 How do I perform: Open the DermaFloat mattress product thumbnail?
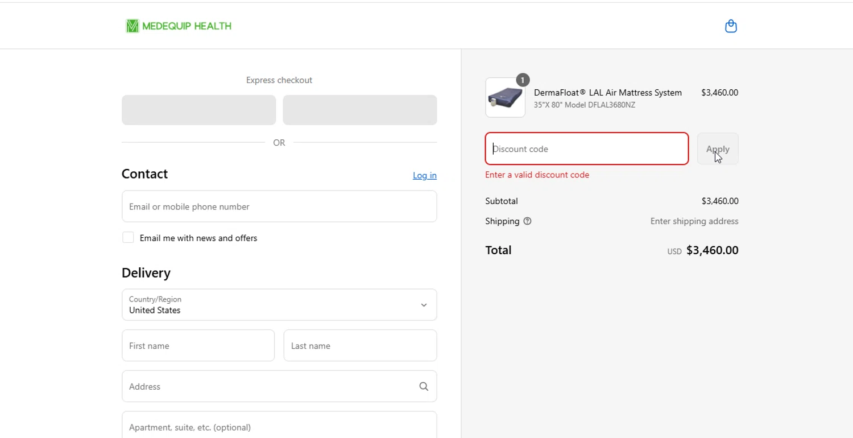[x=505, y=97]
